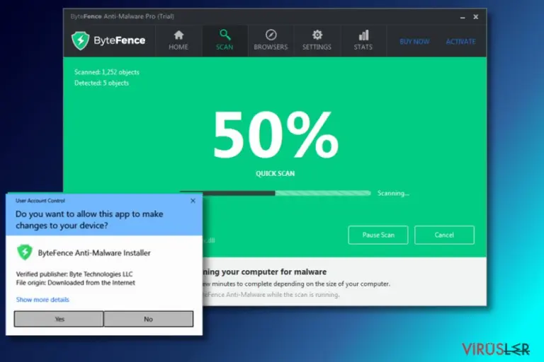Viewport: 544px width, 362px height.
Task: Click the 'Scanned: 1,252 objects' text
Action: point(107,72)
